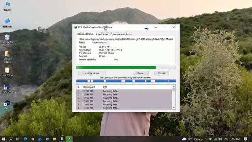Image resolution: width=252 pixels, height=142 pixels.
Task: Select the Multi-Drive desktop shortcut
Action: pyautogui.click(x=7, y=88)
